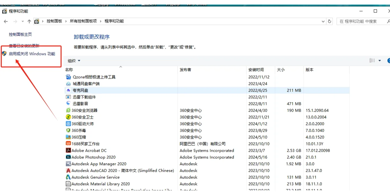Click Adobe Systems Incorporated beside Adobe Photoshop 2020
390x195 pixels.
[207, 157]
